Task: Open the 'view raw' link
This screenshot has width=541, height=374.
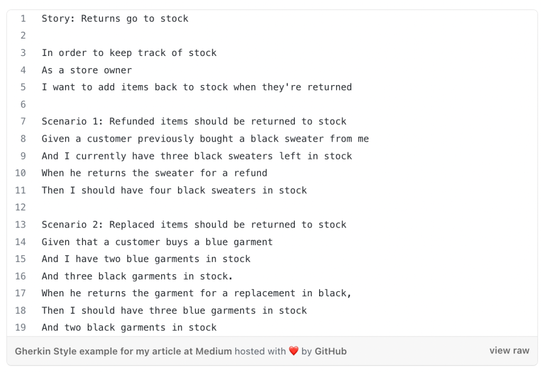Action: [509, 351]
